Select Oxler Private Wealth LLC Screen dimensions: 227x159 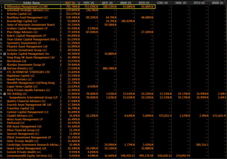coord(23,141)
